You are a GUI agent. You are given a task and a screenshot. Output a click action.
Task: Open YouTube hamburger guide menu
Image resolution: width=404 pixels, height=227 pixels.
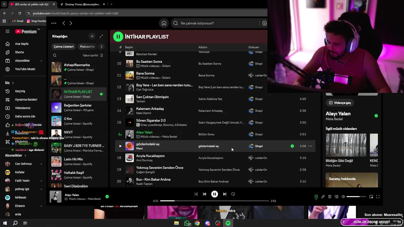coord(8,31)
